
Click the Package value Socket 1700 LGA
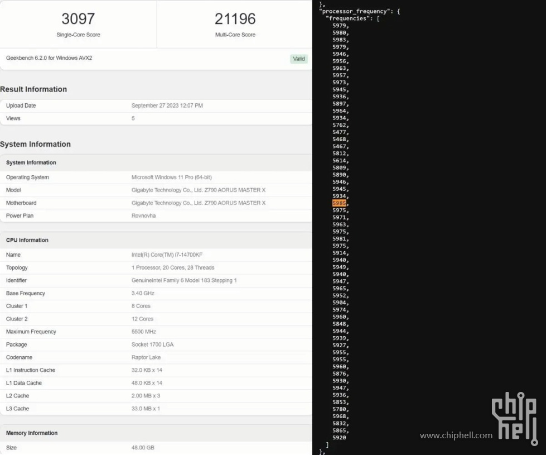[152, 344]
